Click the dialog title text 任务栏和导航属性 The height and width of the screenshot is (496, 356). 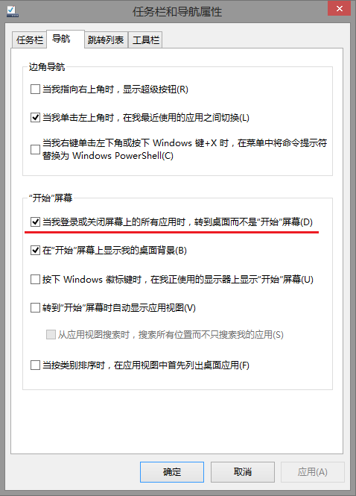pos(177,12)
